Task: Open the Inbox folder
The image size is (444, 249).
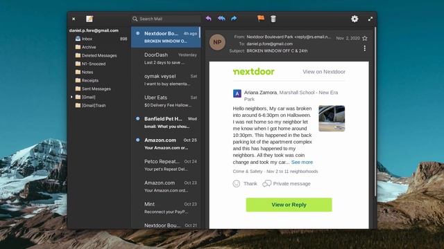Action: 99,39
